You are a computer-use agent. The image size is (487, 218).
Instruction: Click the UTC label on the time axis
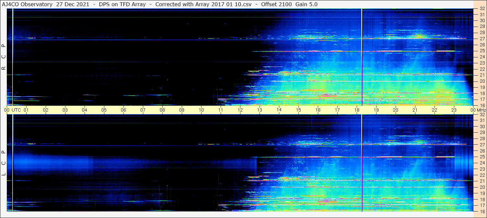point(16,110)
